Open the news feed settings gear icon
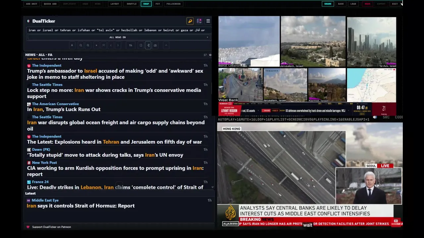424x238 pixels. point(210,55)
